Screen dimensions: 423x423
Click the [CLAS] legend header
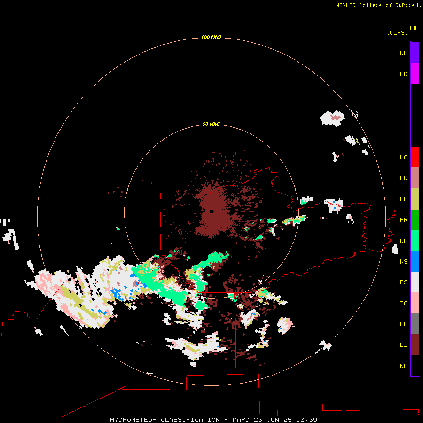[397, 32]
